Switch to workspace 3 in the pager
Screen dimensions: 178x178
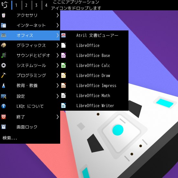click(x=36, y=5)
